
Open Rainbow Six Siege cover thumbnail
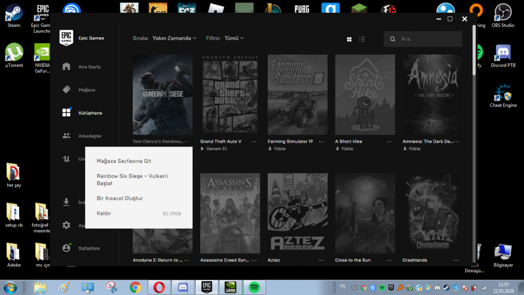162,94
